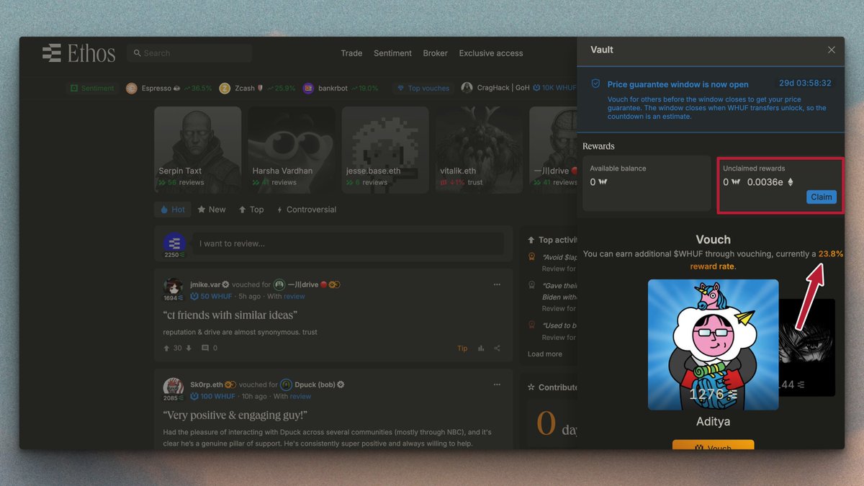Open the Zcash ticker entry

tap(257, 89)
